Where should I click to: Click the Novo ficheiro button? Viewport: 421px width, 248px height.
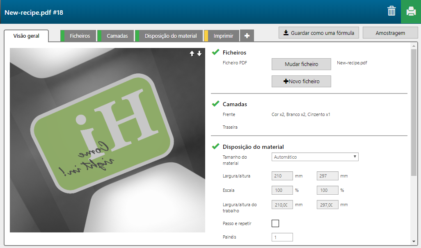click(301, 82)
